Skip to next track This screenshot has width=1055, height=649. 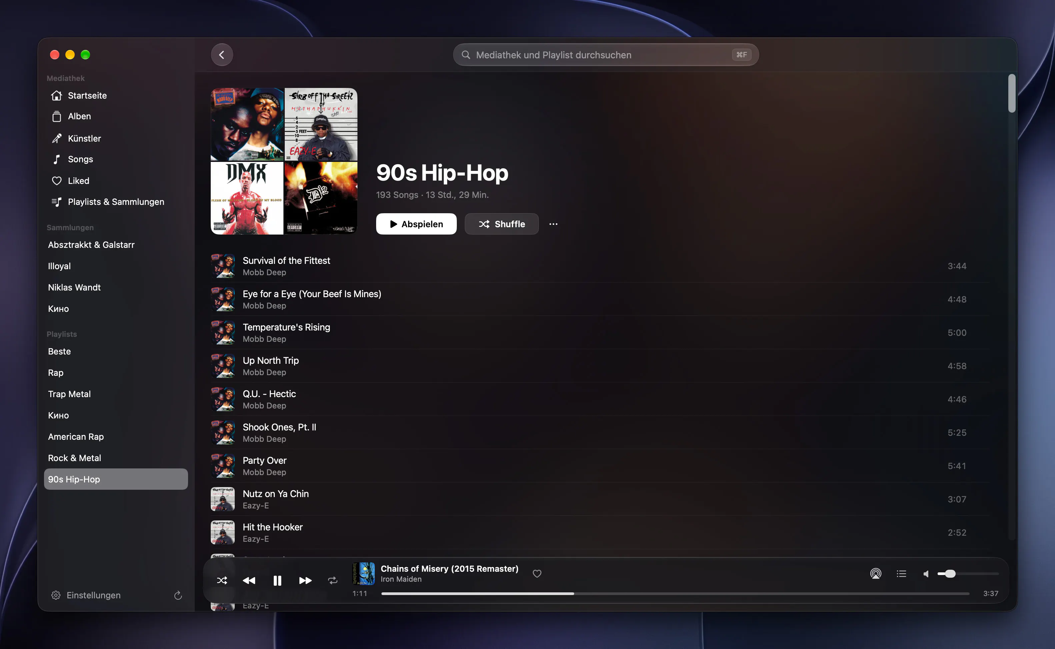click(305, 580)
